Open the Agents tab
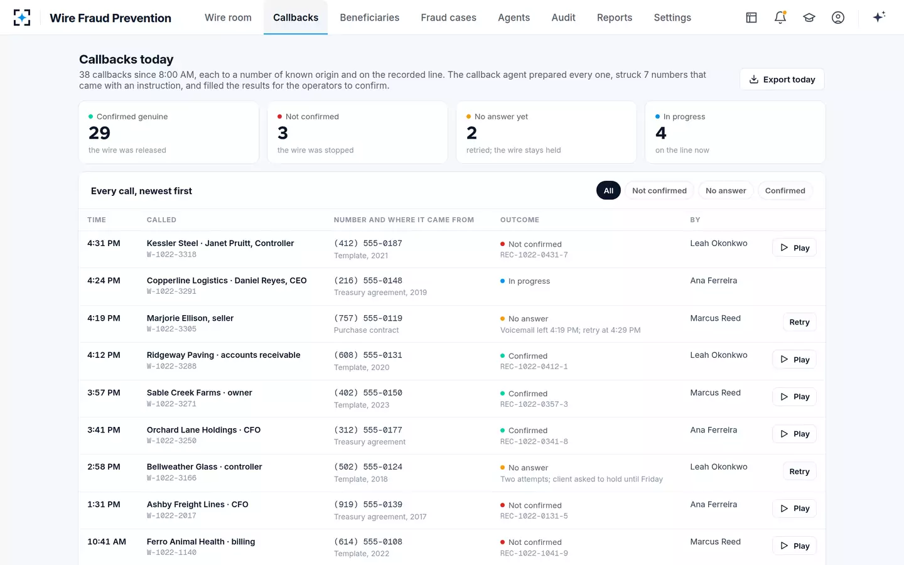Screen dimensions: 904x565 pos(514,18)
